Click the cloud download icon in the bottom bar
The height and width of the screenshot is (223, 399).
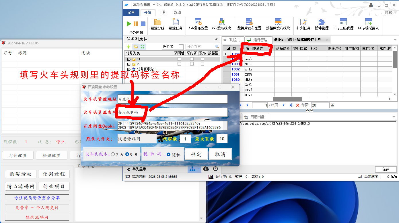click(206, 169)
